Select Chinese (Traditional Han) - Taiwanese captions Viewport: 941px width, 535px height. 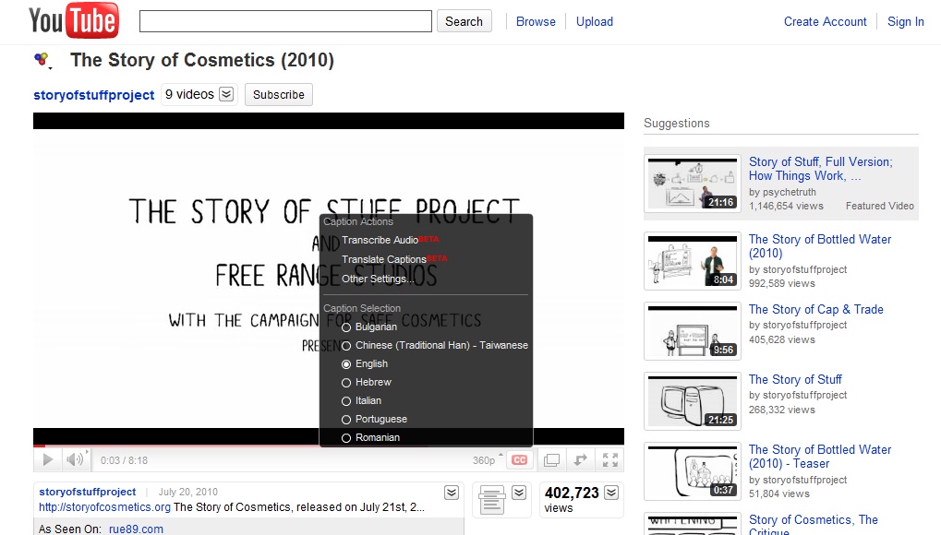(x=435, y=346)
